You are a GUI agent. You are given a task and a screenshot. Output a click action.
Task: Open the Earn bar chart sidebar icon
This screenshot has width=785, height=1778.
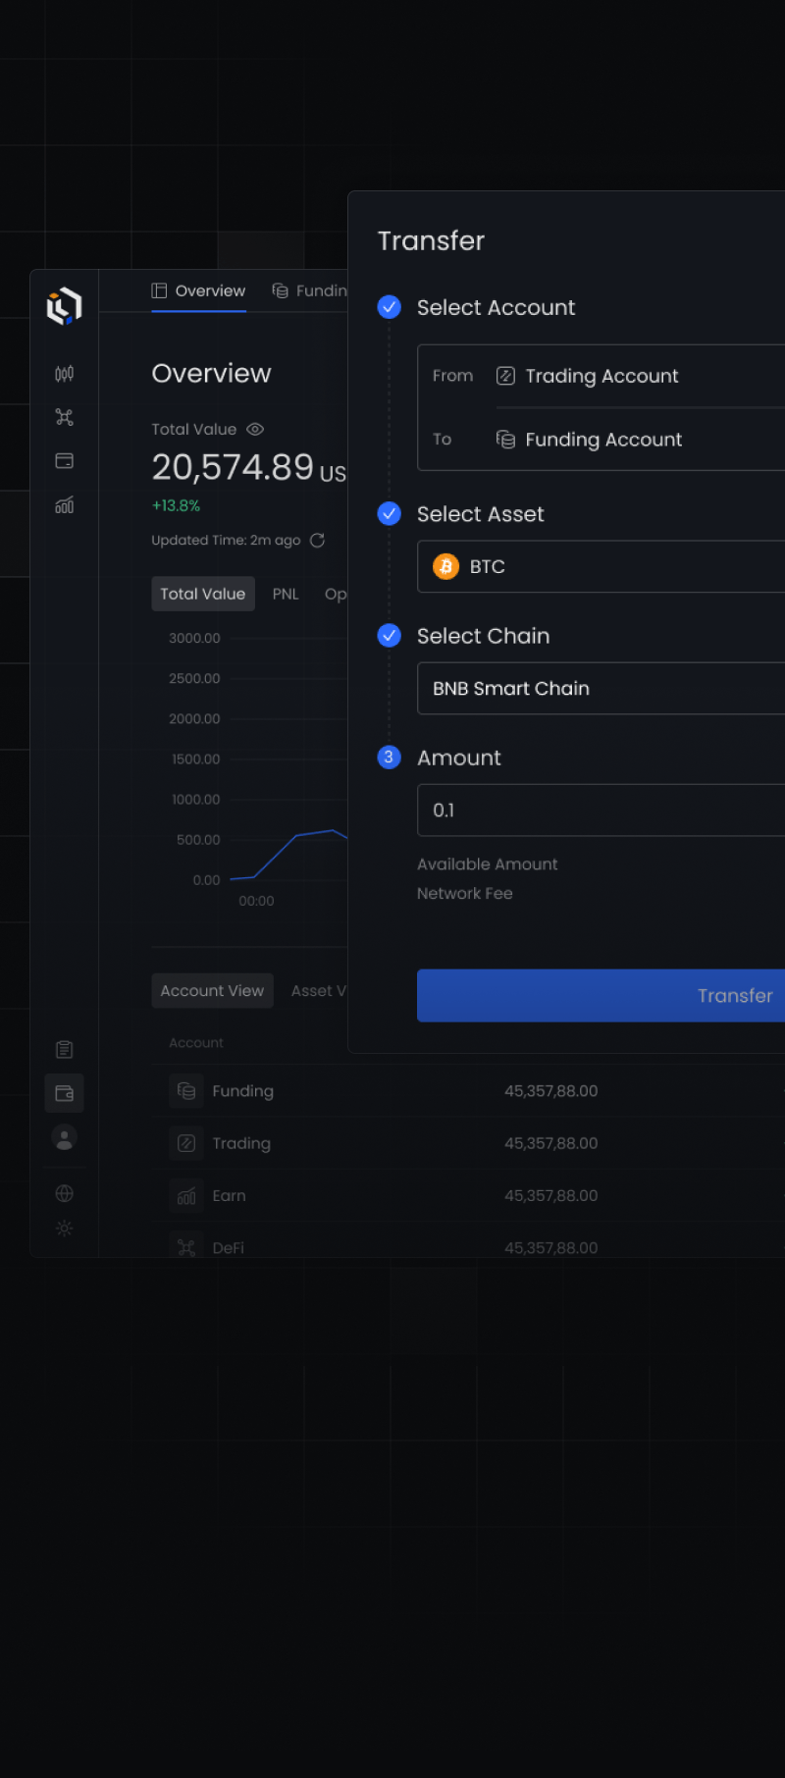[x=64, y=505]
